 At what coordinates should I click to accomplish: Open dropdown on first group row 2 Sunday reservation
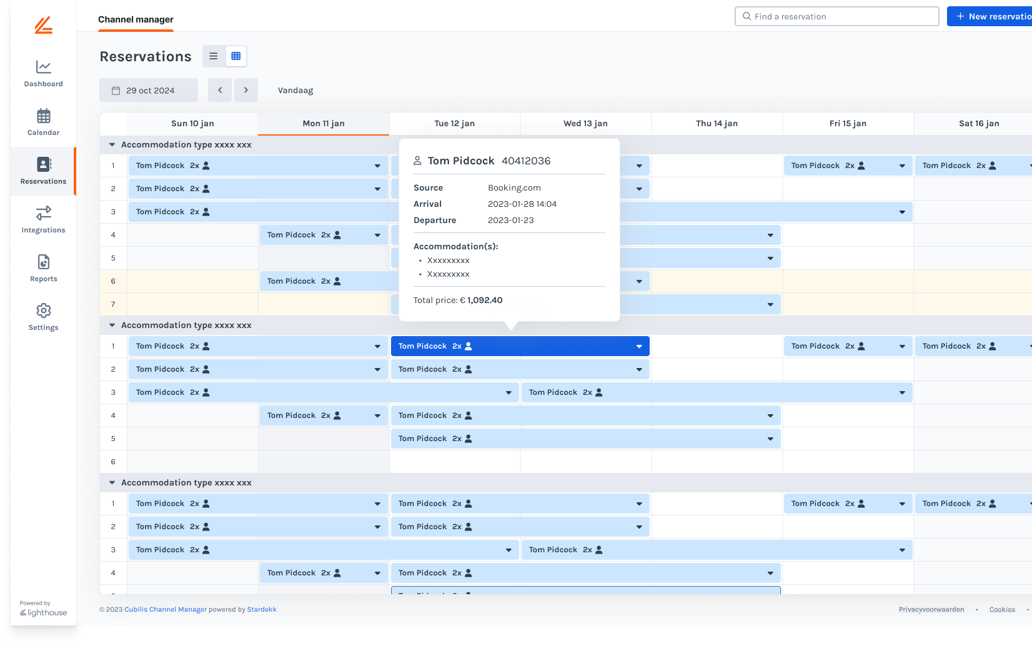[x=377, y=189]
